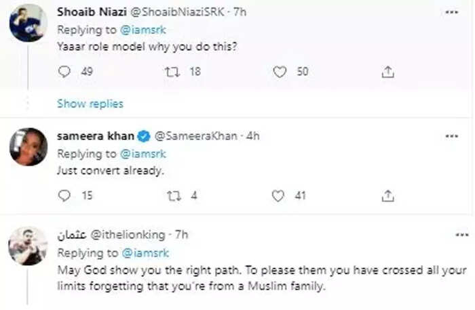Viewport: 475px width, 310px height.
Task: Open the reply icon on Shoaib Niazi's tweet
Action: tap(64, 72)
